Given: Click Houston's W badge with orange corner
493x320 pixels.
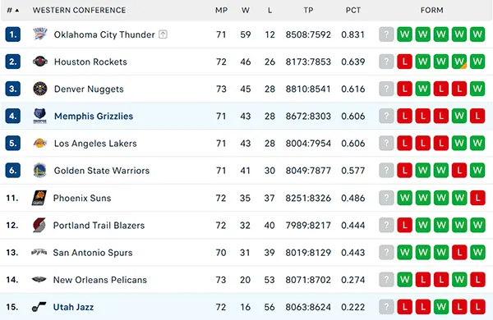Looking at the screenshot, I should 459,62.
